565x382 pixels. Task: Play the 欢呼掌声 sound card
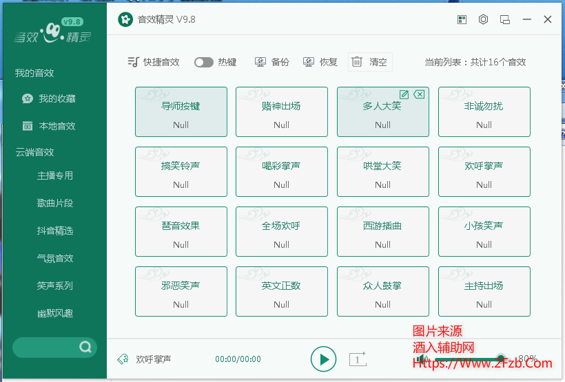[x=484, y=172]
